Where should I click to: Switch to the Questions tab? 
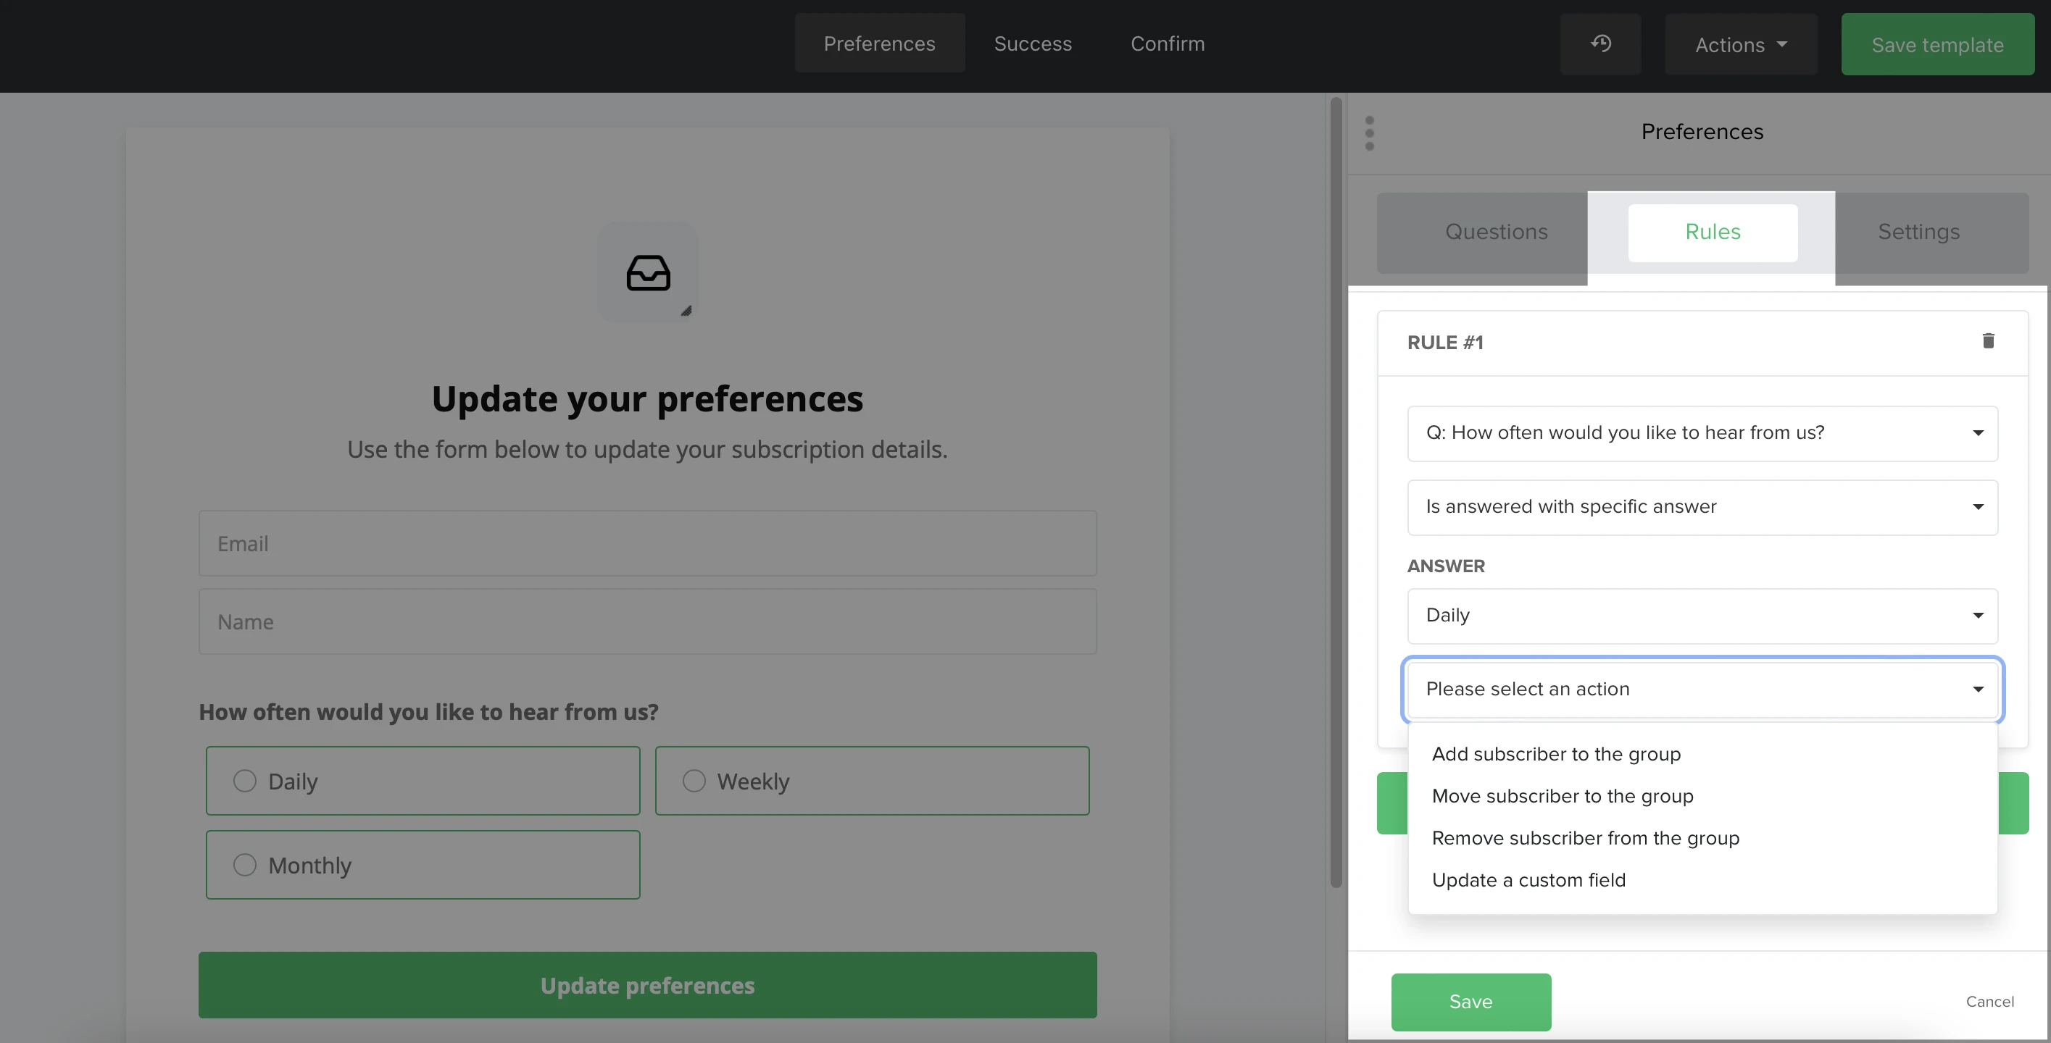pyautogui.click(x=1496, y=233)
